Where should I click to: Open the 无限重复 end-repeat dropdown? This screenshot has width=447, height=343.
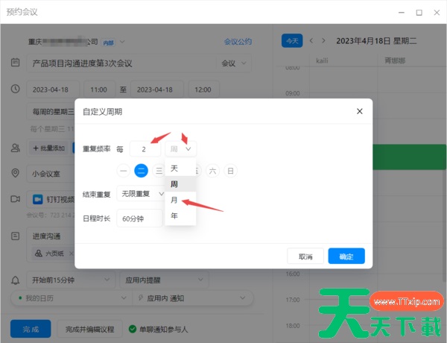141,194
